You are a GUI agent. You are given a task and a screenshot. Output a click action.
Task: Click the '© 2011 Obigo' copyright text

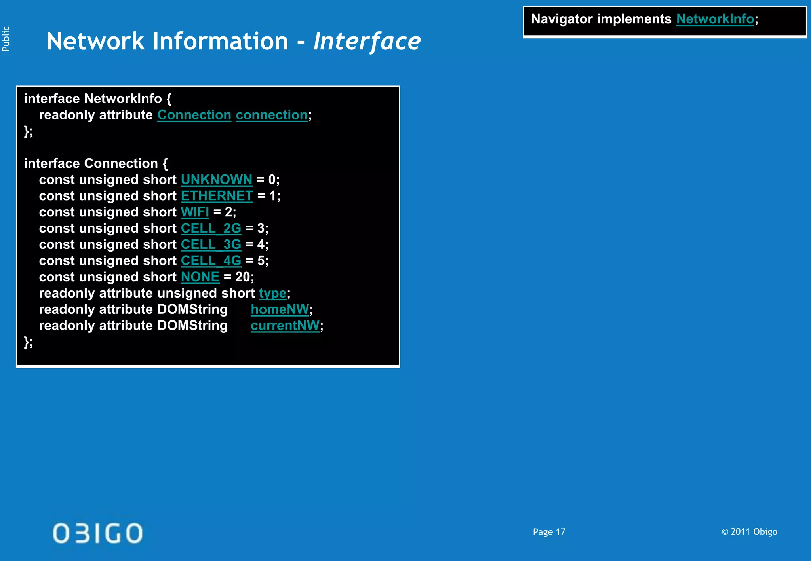(749, 532)
